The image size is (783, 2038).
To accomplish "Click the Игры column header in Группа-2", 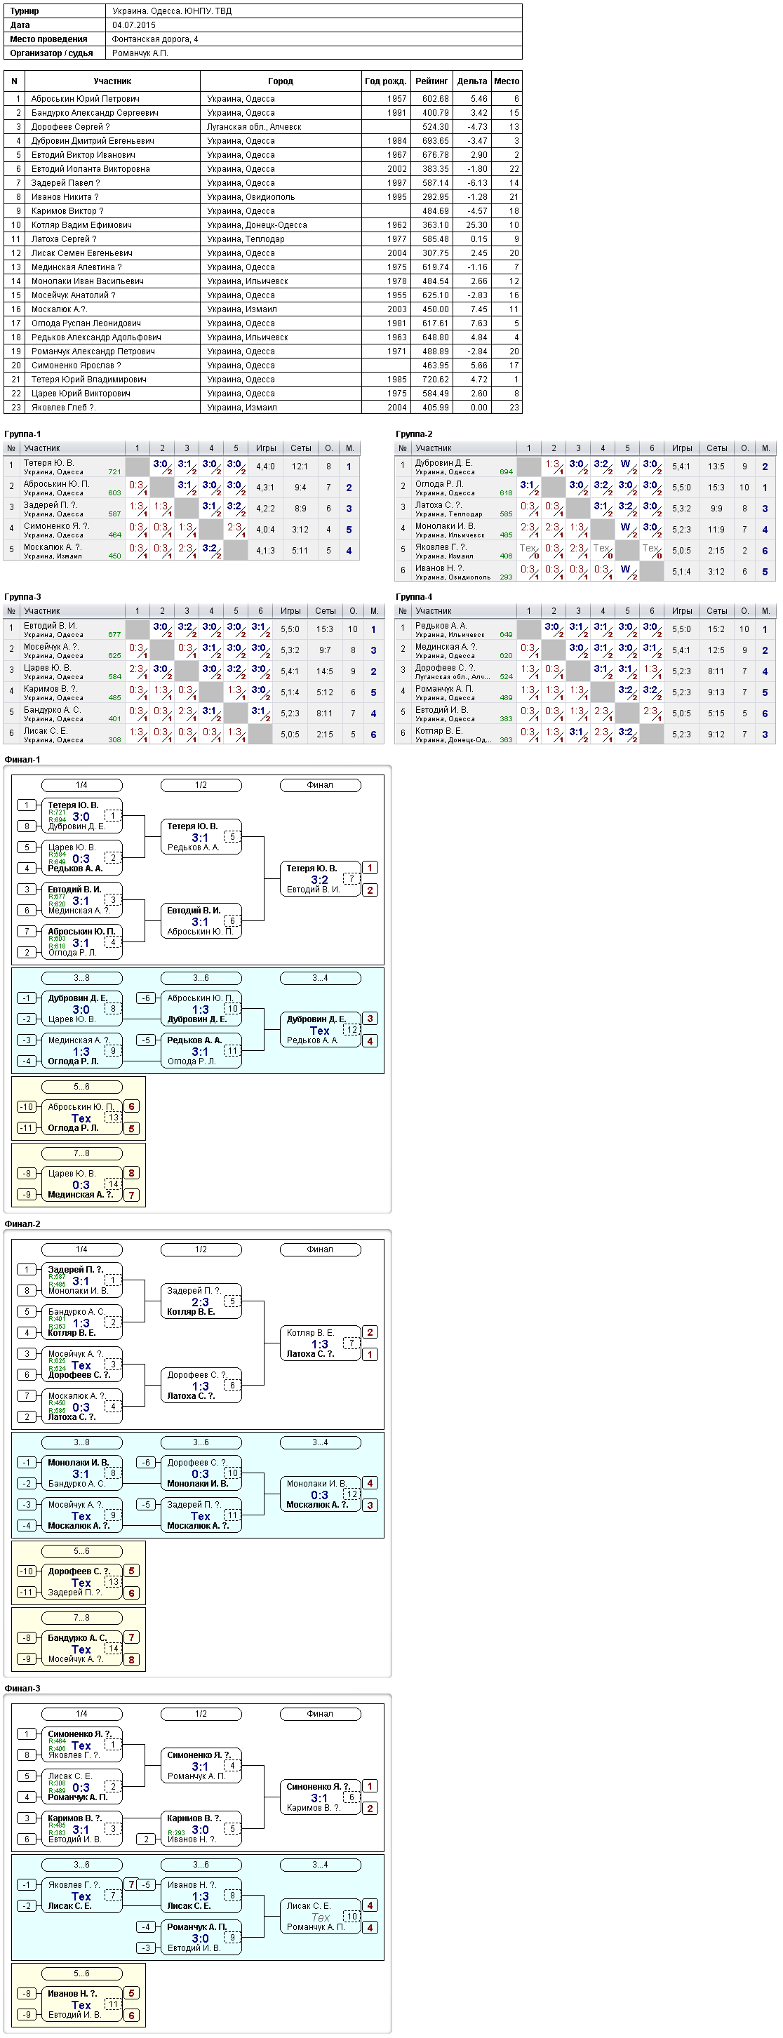I will click(x=682, y=448).
